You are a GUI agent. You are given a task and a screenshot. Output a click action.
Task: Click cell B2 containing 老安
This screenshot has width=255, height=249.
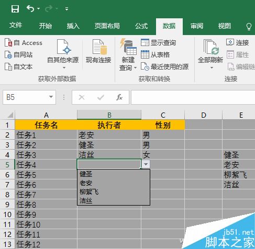(109, 135)
